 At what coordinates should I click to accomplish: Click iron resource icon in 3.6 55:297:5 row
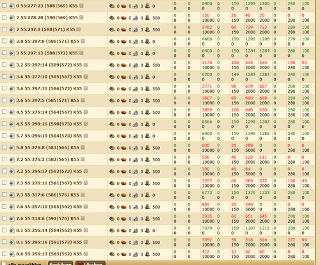click(136, 100)
